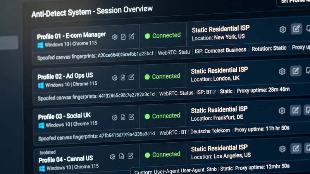Select the 'Profile 02 - Ad Ops US' title
The height and width of the screenshot is (174, 310).
(65, 76)
